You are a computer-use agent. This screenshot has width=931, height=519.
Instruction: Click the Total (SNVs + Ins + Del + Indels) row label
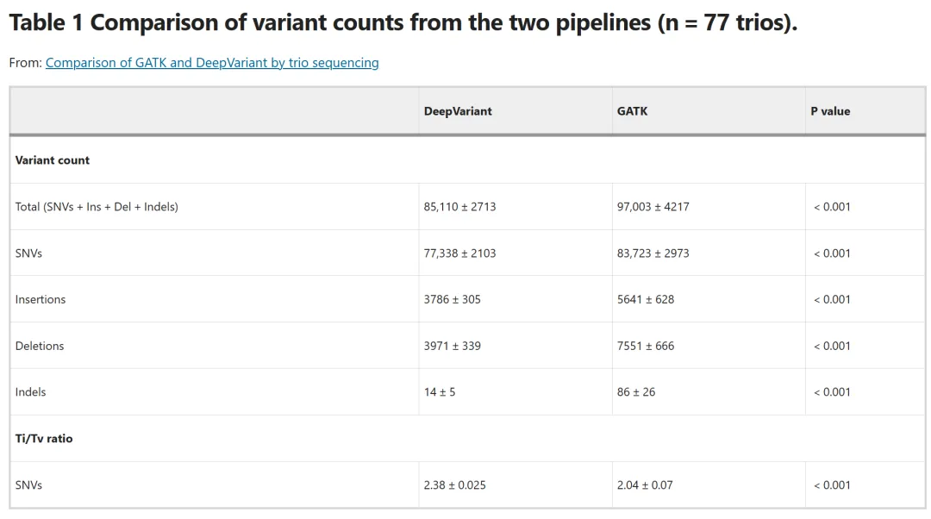[x=97, y=207]
